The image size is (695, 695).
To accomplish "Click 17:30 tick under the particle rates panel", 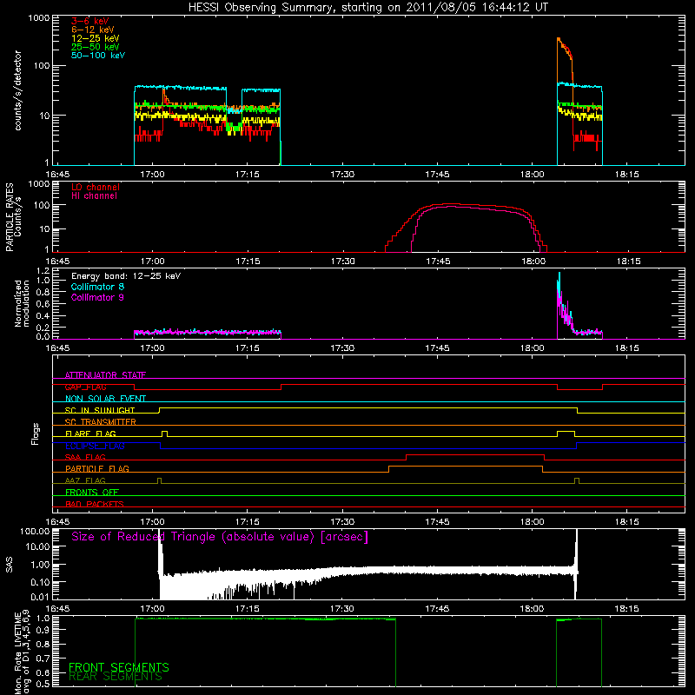I will [342, 261].
